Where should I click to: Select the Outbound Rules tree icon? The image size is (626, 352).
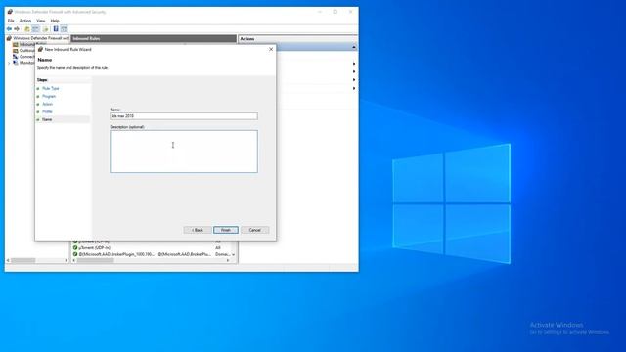point(16,51)
